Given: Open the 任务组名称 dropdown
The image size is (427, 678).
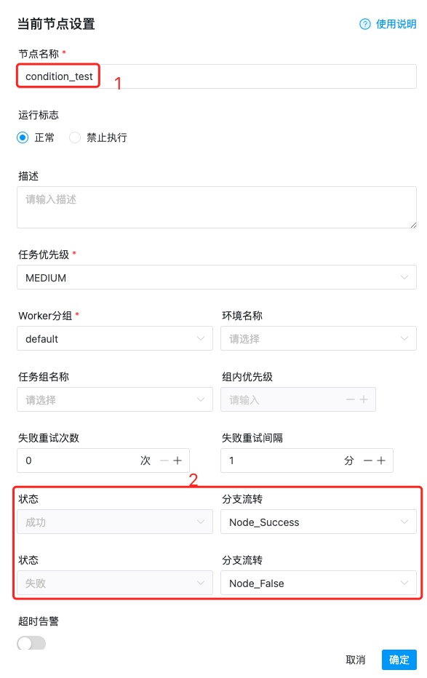Looking at the screenshot, I should 114,399.
